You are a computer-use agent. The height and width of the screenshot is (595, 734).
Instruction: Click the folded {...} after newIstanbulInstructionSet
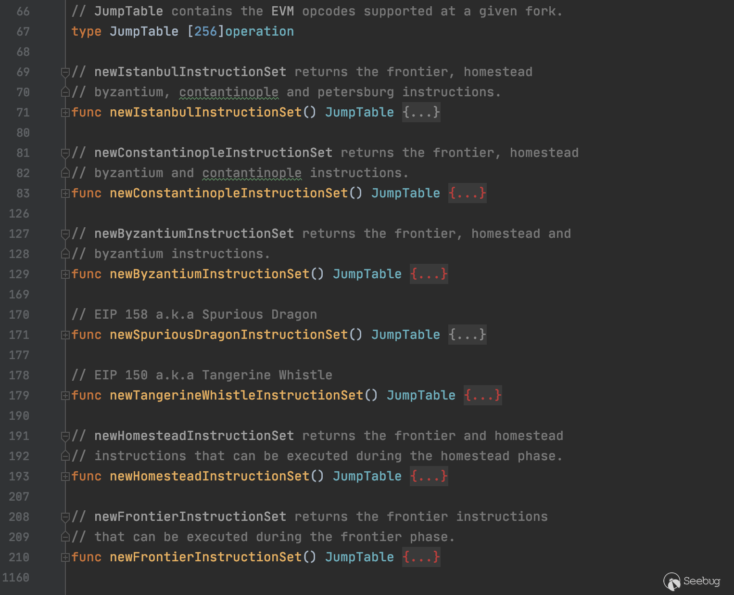click(421, 113)
